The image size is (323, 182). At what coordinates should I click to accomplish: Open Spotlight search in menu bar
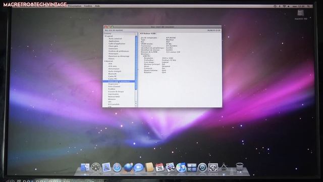pyautogui.click(x=308, y=6)
